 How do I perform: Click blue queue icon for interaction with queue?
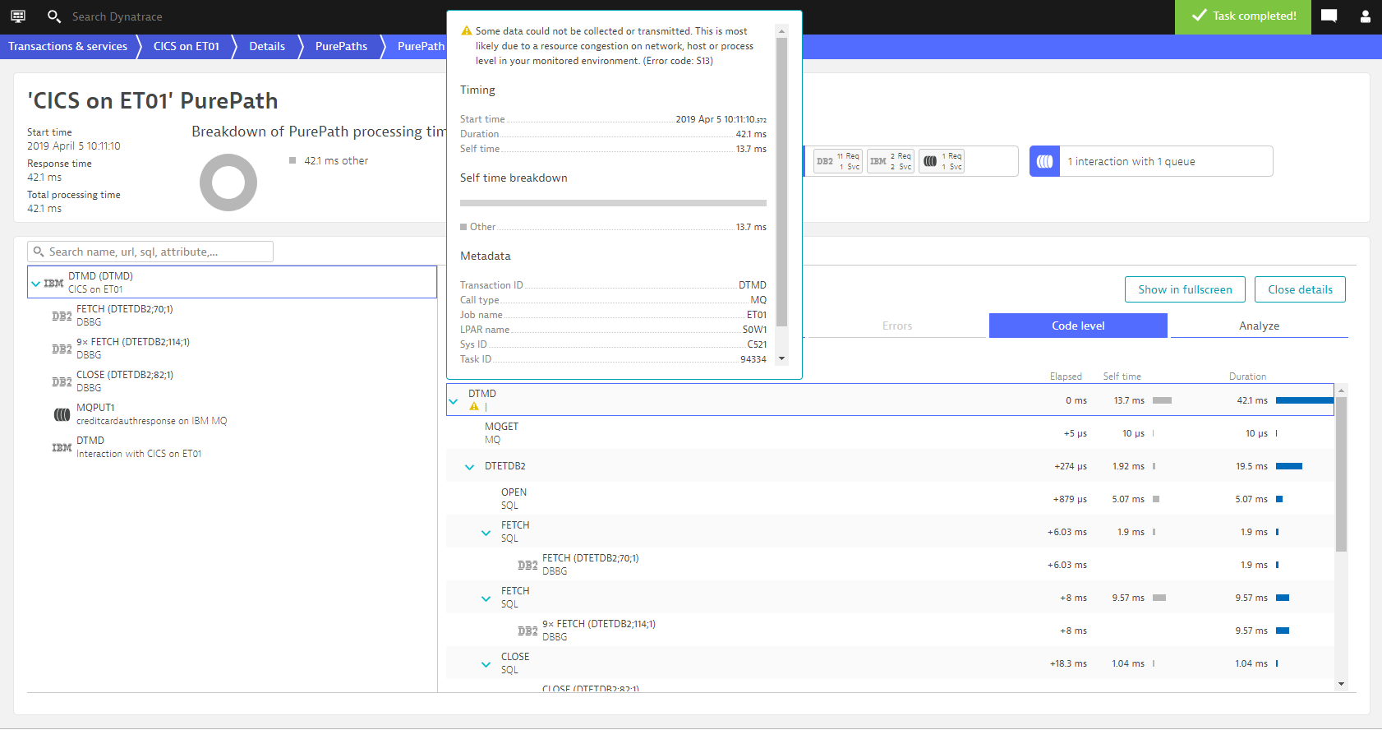click(x=1044, y=161)
